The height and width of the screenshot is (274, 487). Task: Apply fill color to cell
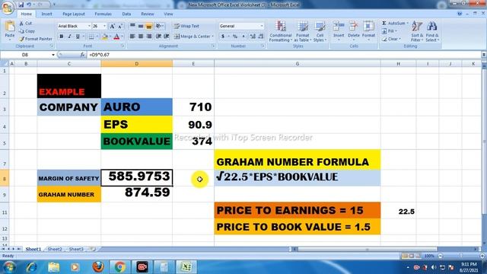[x=105, y=37]
